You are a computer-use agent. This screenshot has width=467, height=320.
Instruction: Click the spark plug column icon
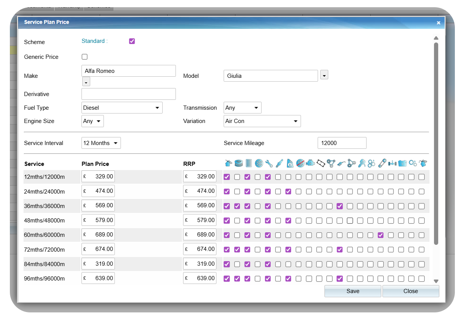[x=279, y=164]
